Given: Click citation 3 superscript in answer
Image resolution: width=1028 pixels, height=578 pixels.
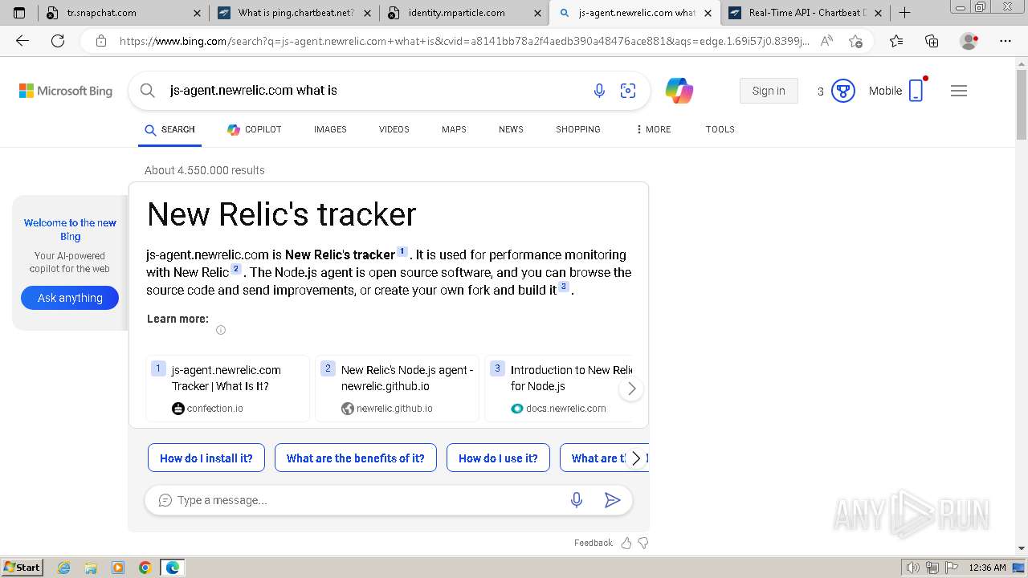Looking at the screenshot, I should coord(564,287).
